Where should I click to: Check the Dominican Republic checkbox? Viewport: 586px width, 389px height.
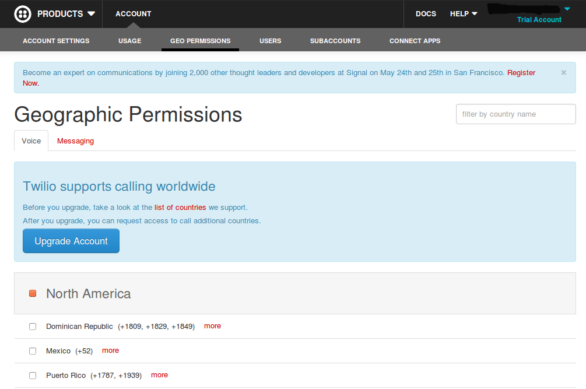point(33,327)
